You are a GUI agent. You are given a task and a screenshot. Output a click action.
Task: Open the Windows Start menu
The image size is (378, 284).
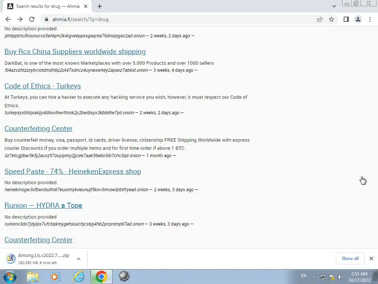10,277
